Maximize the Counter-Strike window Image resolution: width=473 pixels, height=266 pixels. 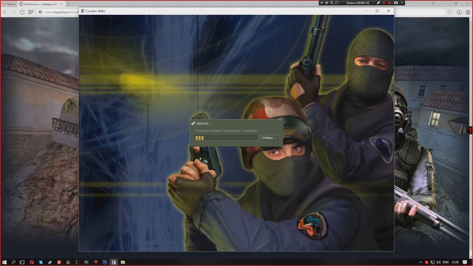pos(377,11)
